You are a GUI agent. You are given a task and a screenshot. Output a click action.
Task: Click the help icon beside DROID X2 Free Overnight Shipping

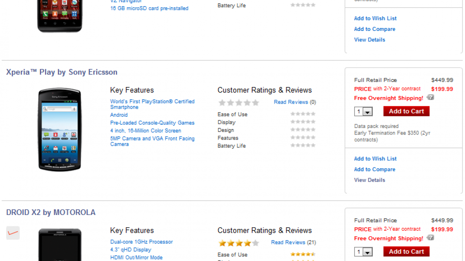pos(431,238)
